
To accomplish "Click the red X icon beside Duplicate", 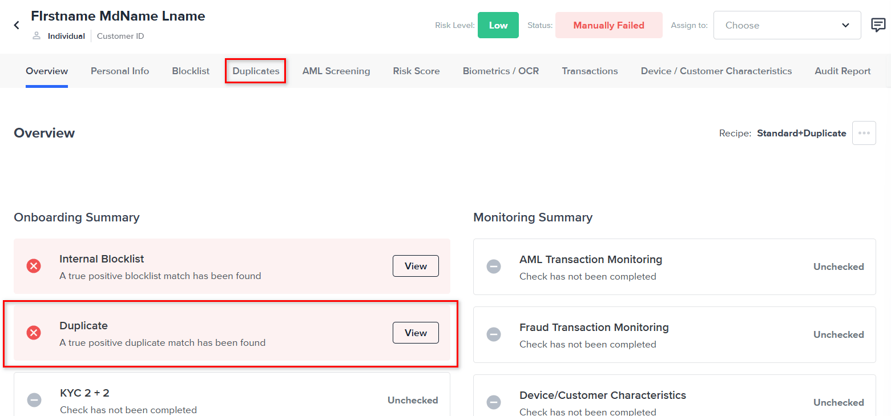I will (34, 333).
